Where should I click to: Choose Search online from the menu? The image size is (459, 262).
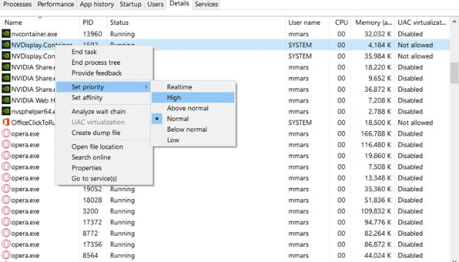[104, 157]
